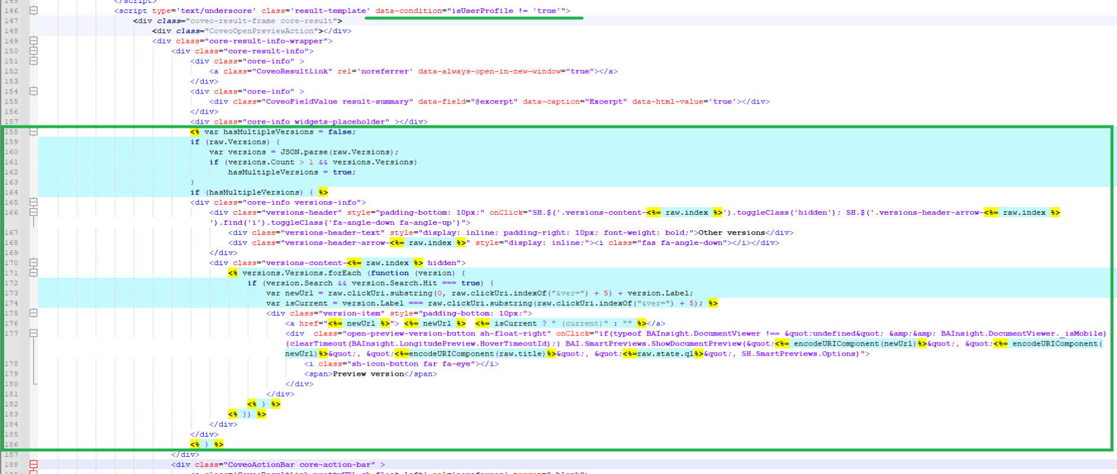Collapse versions-info div fold on line 165

pyautogui.click(x=33, y=202)
